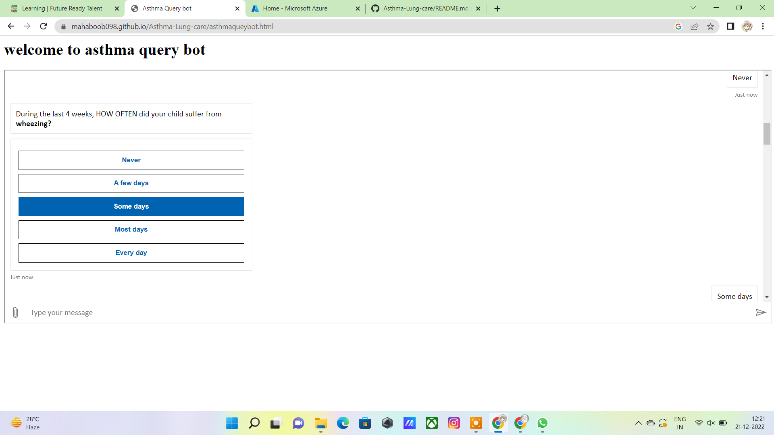Viewport: 774px width, 435px height.
Task: Open WhatsApp from the taskbar
Action: pos(542,423)
